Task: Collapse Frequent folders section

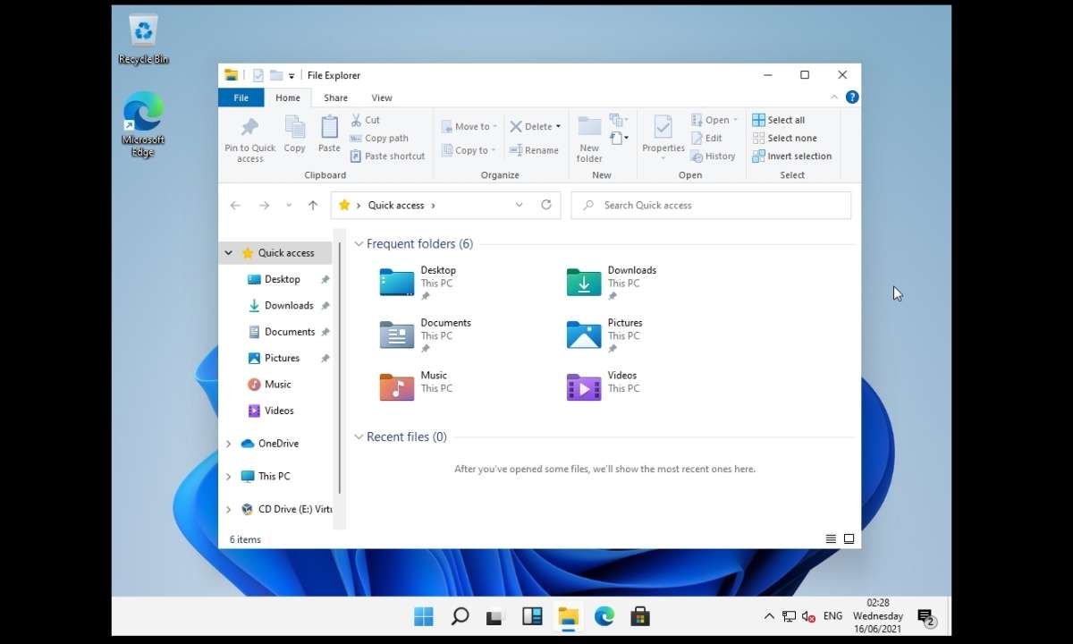Action: [x=359, y=243]
